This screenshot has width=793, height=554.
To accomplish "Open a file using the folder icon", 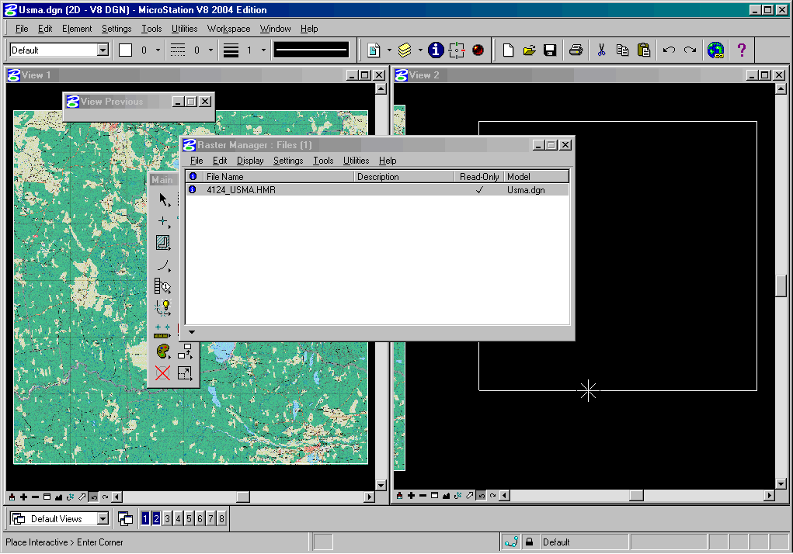I will pos(530,50).
